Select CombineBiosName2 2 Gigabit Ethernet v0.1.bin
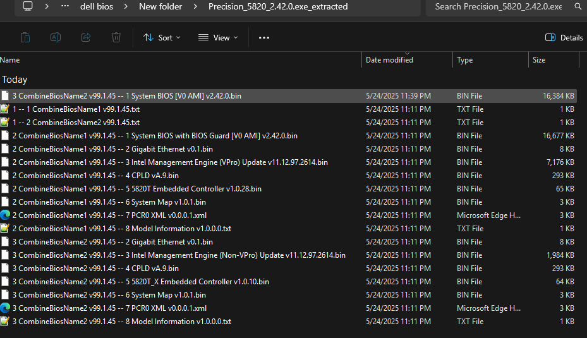587x338 pixels. (x=288, y=242)
